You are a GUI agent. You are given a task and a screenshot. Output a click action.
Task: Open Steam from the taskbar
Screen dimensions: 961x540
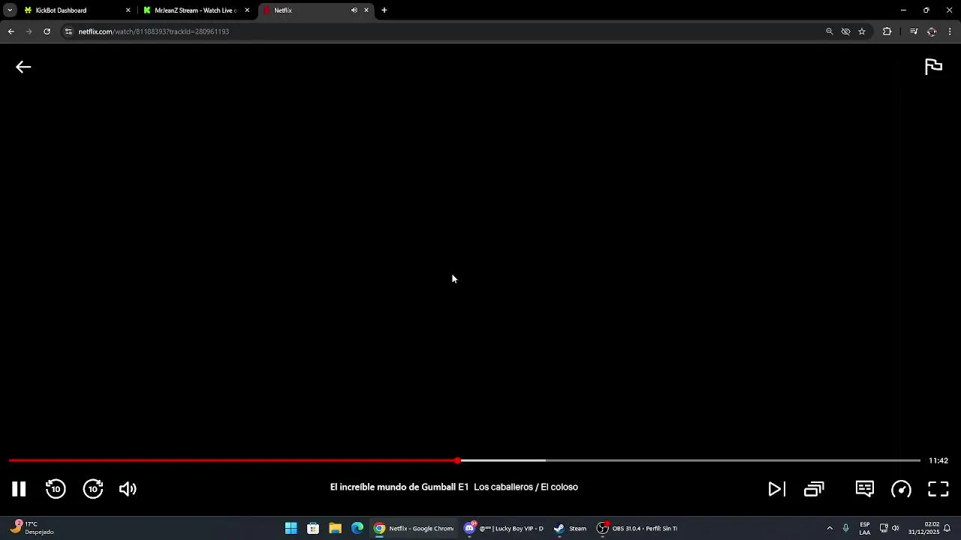coord(570,528)
